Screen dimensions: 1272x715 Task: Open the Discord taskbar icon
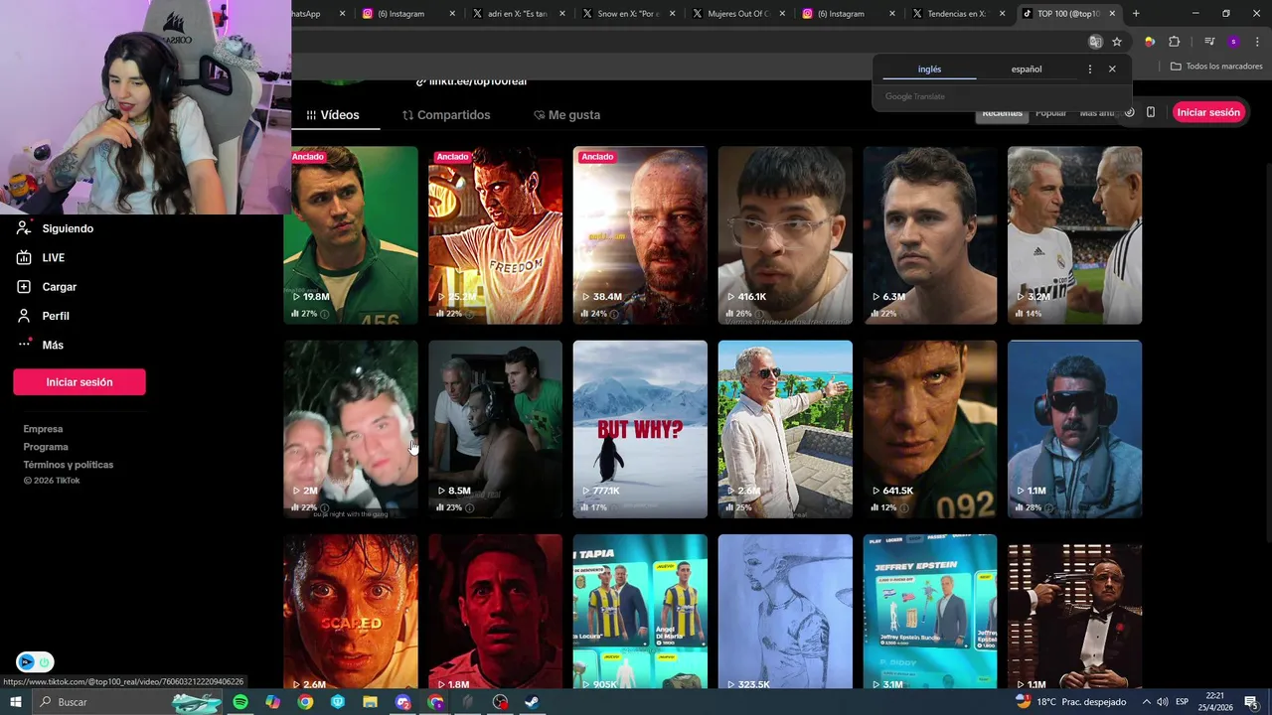pyautogui.click(x=402, y=702)
